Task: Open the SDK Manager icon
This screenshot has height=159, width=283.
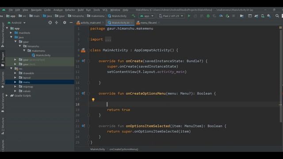Action: 269,16
